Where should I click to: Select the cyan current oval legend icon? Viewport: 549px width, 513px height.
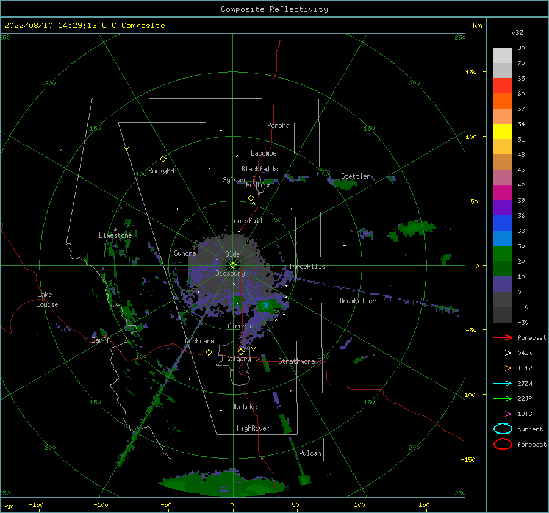(x=503, y=429)
